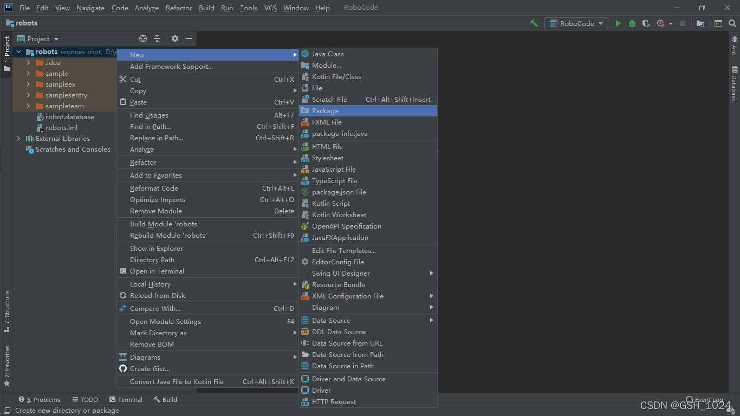This screenshot has width=740, height=416.
Task: Choose Stylesheet in New submenu
Action: point(368,158)
